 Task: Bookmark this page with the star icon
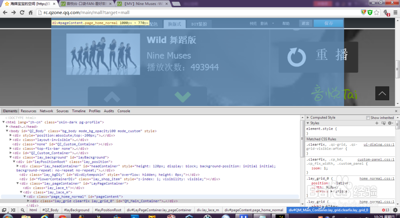pyautogui.click(x=376, y=12)
